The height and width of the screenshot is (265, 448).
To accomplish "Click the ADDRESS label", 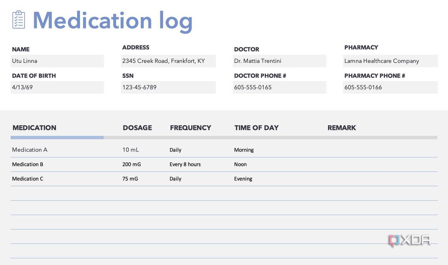I will click(136, 47).
